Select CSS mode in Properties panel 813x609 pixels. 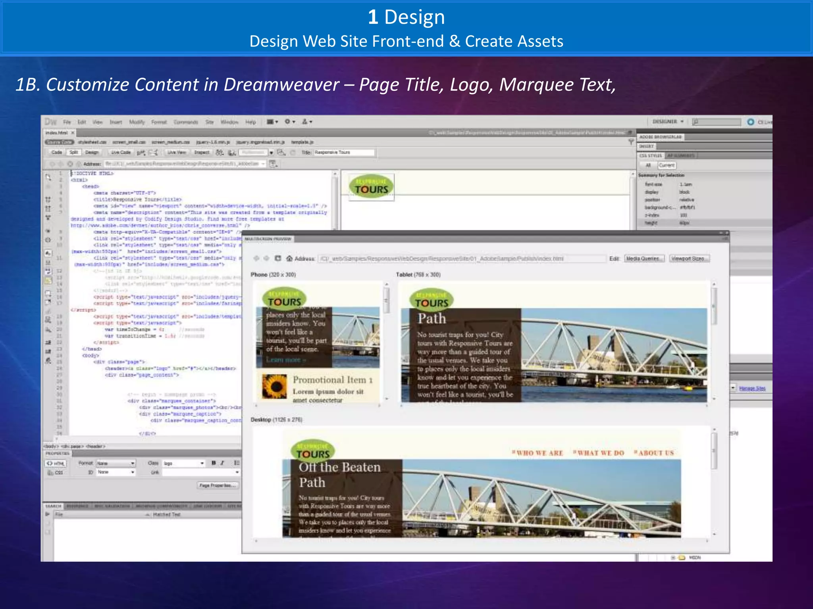[56, 473]
